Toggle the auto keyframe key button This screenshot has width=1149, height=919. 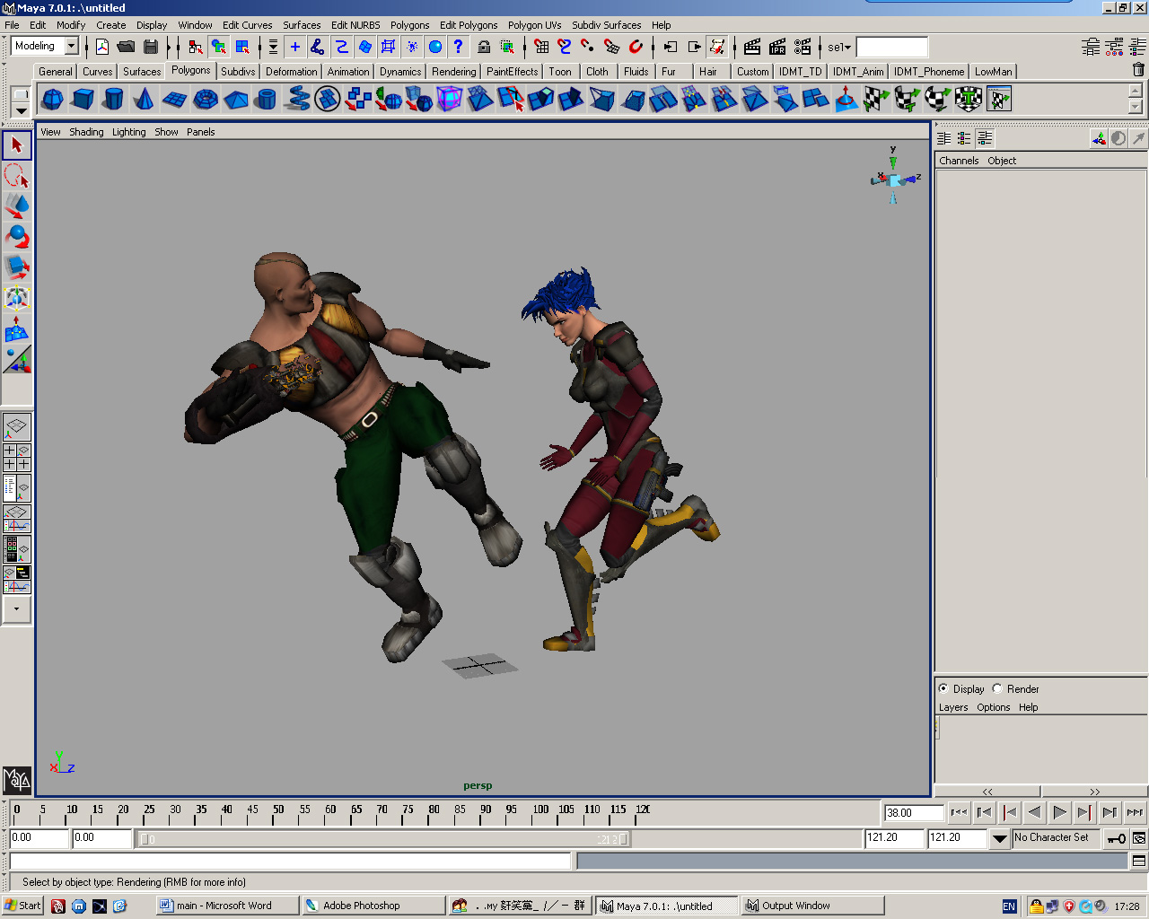pos(1116,838)
